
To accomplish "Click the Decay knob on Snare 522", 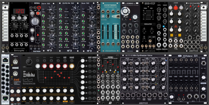I will tap(52, 9).
